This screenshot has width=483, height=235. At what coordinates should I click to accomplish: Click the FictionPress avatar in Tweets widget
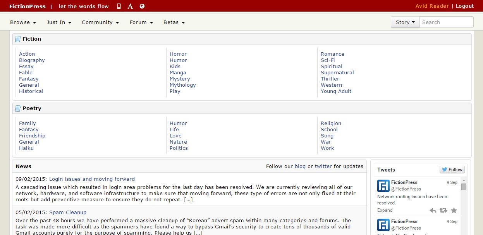tap(383, 186)
